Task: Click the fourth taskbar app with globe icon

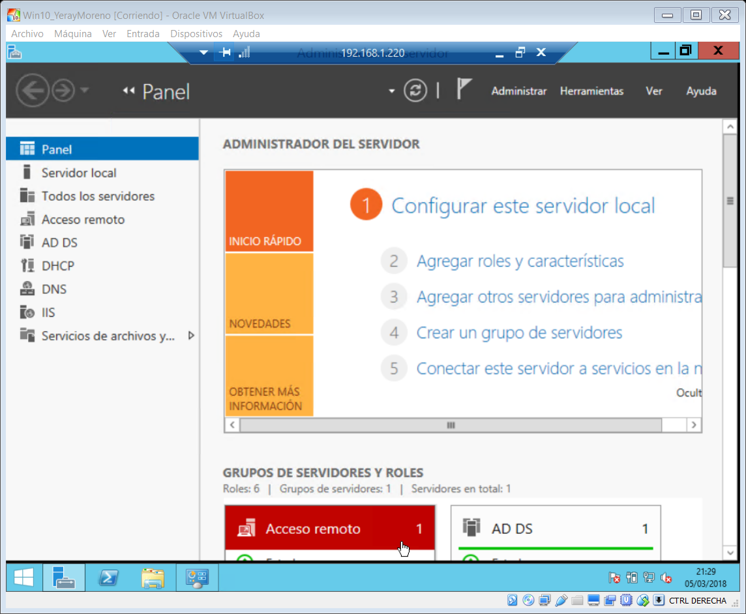Action: pyautogui.click(x=197, y=577)
